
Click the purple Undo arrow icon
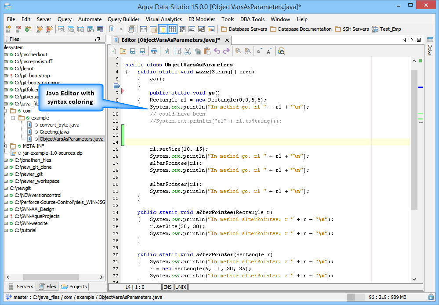pyautogui.click(x=217, y=51)
